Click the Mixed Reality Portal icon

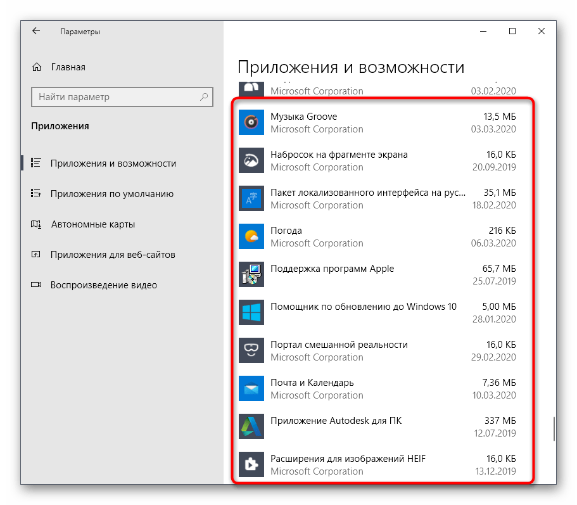pyautogui.click(x=251, y=350)
